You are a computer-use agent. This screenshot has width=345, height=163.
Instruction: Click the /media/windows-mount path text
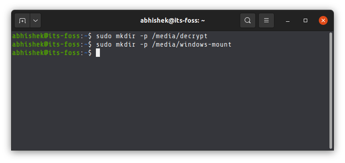click(x=192, y=45)
